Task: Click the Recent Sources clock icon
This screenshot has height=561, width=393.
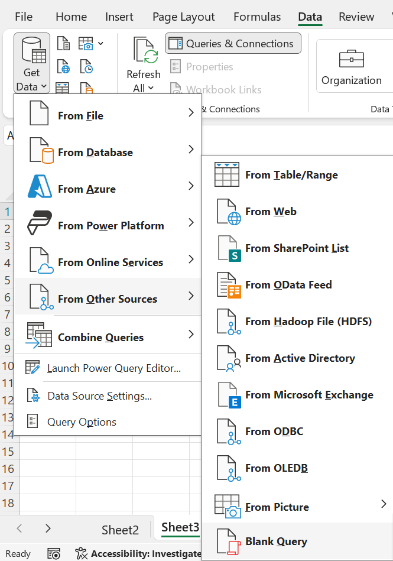Action: (86, 67)
